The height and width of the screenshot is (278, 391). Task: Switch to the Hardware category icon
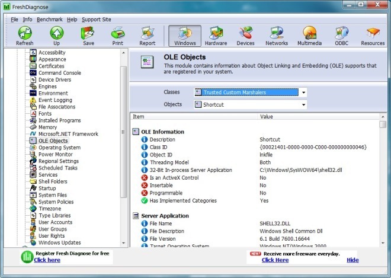[216, 36]
